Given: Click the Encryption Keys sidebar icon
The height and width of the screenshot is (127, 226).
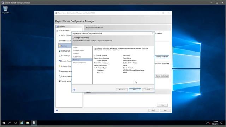Looking at the screenshot, I should click(60, 66).
